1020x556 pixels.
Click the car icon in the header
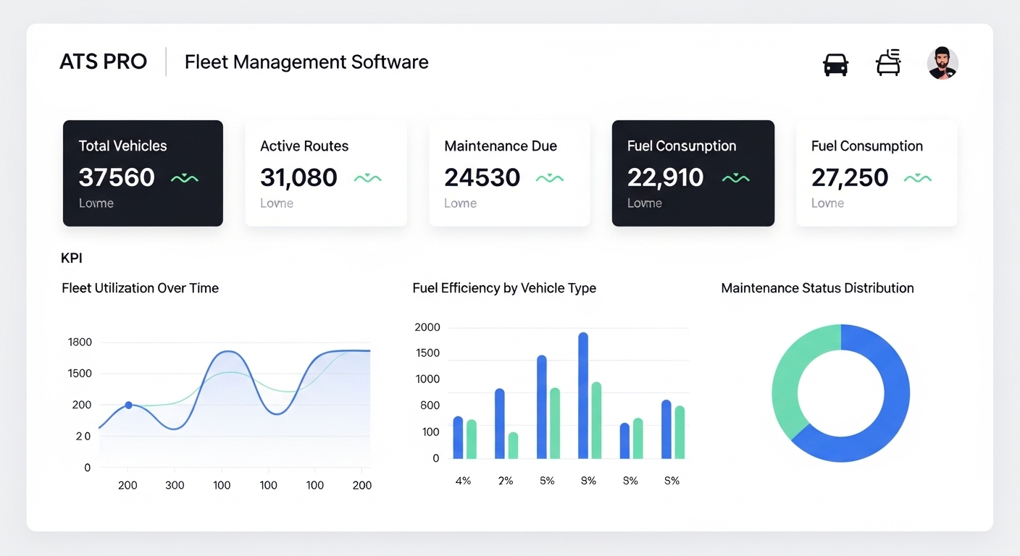[835, 64]
